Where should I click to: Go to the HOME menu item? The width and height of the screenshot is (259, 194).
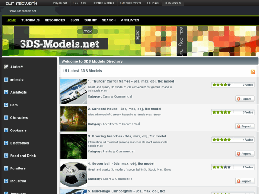point(11,20)
